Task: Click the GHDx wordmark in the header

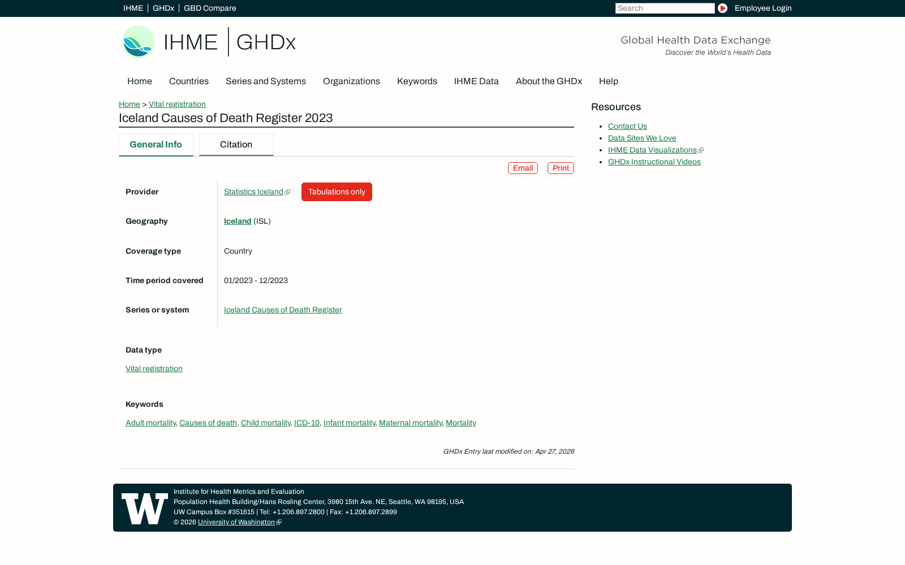Action: [x=266, y=42]
